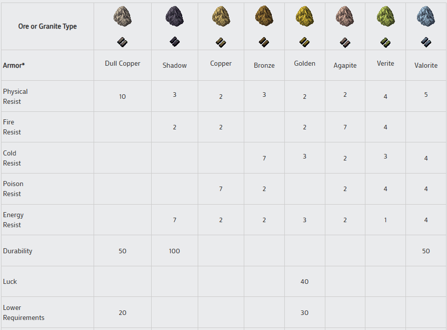Viewport: 447px width, 330px height.
Task: Click the 'Copper' column name
Action: point(221,63)
